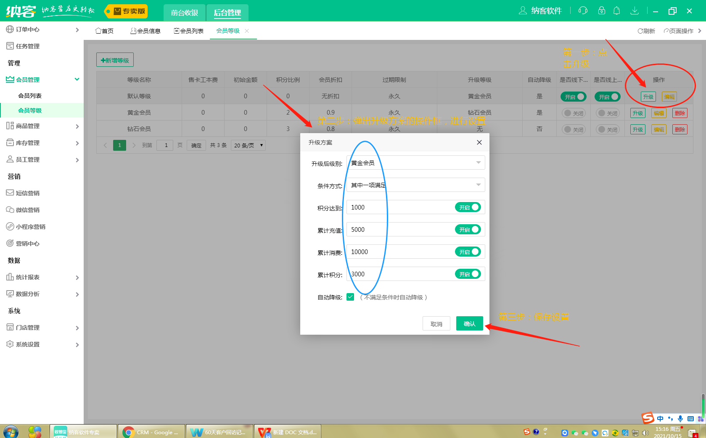Click the cancel button in dialog
The width and height of the screenshot is (706, 438).
pyautogui.click(x=436, y=324)
